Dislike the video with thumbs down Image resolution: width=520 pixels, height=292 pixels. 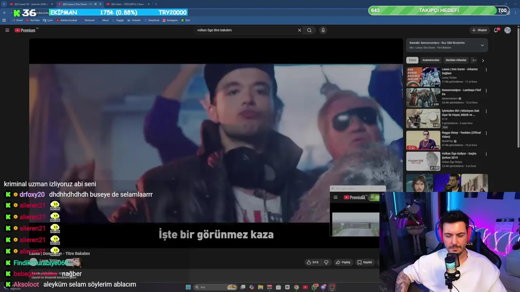point(326,262)
